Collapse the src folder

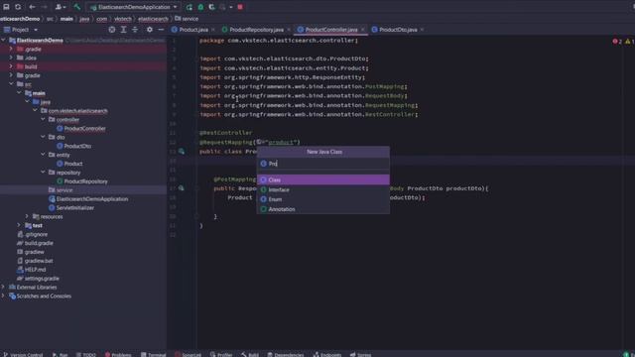coord(11,84)
